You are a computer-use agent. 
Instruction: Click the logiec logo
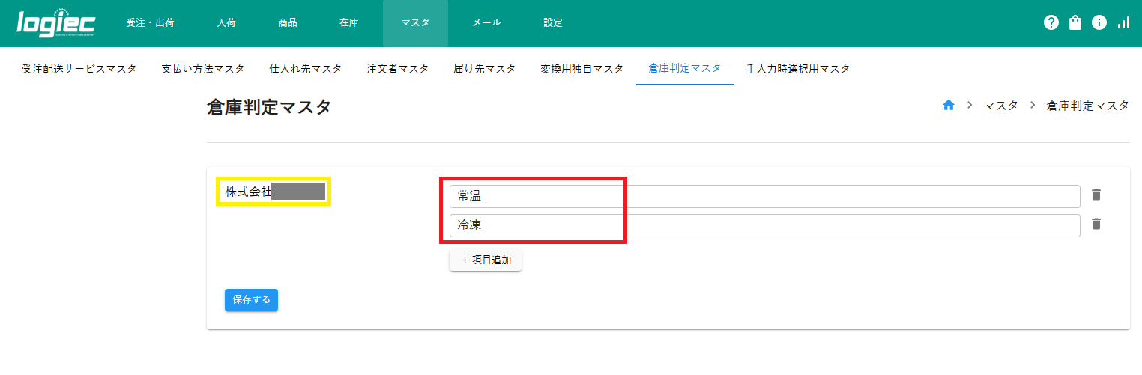point(55,23)
